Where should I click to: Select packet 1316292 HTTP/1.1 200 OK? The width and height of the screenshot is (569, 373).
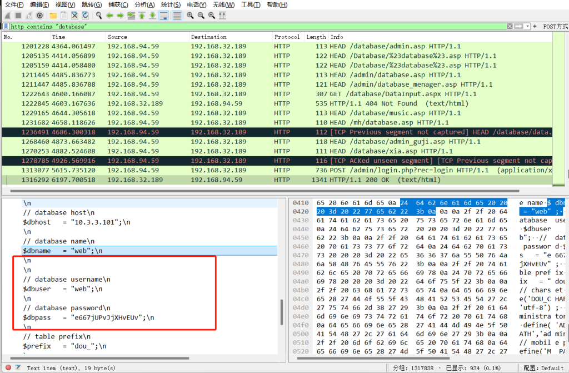[x=277, y=180]
